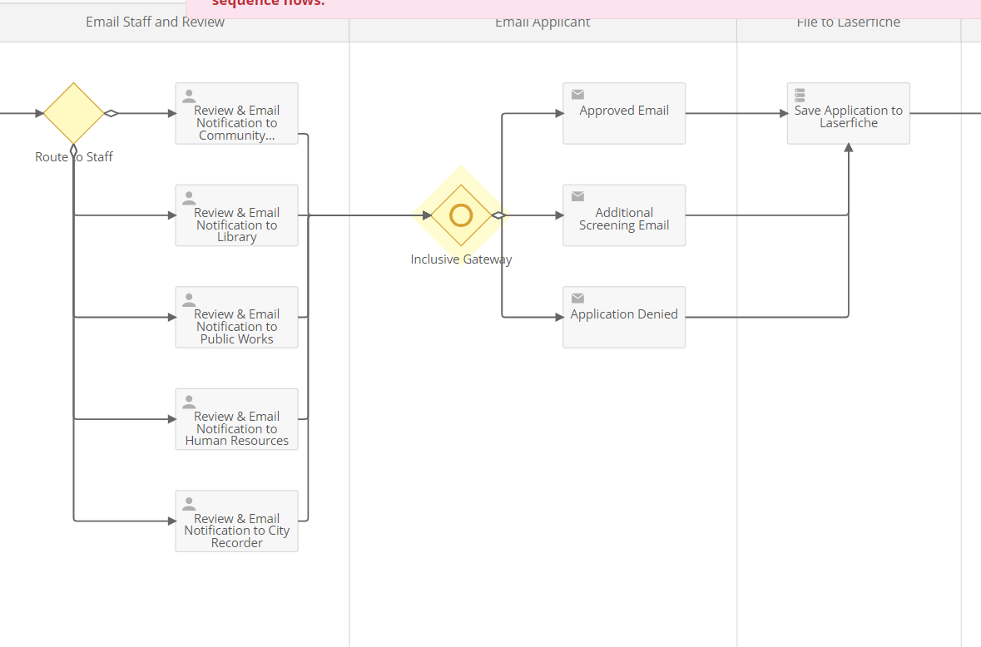The width and height of the screenshot is (981, 647).
Task: Select the 'Save Application to Laserfiche' task name
Action: tap(849, 116)
